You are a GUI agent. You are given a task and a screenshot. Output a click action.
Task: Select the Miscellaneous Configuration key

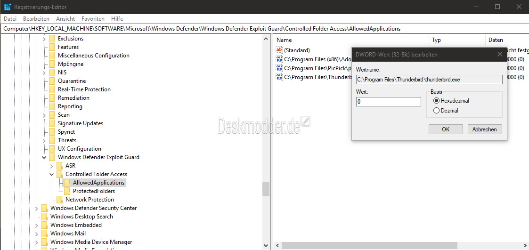pos(93,56)
